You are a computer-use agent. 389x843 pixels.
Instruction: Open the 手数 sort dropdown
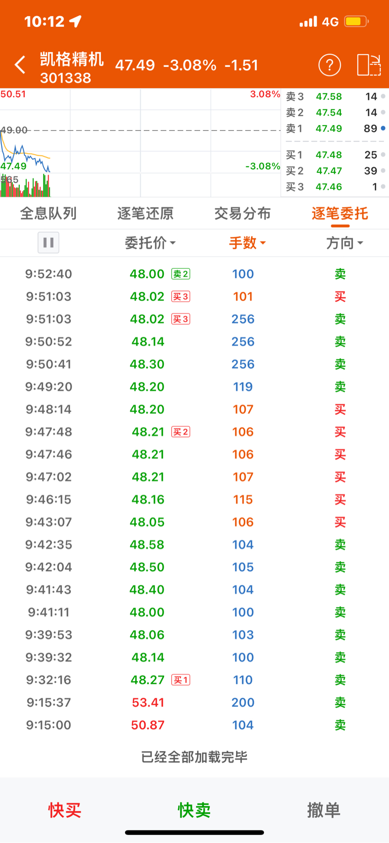click(247, 243)
